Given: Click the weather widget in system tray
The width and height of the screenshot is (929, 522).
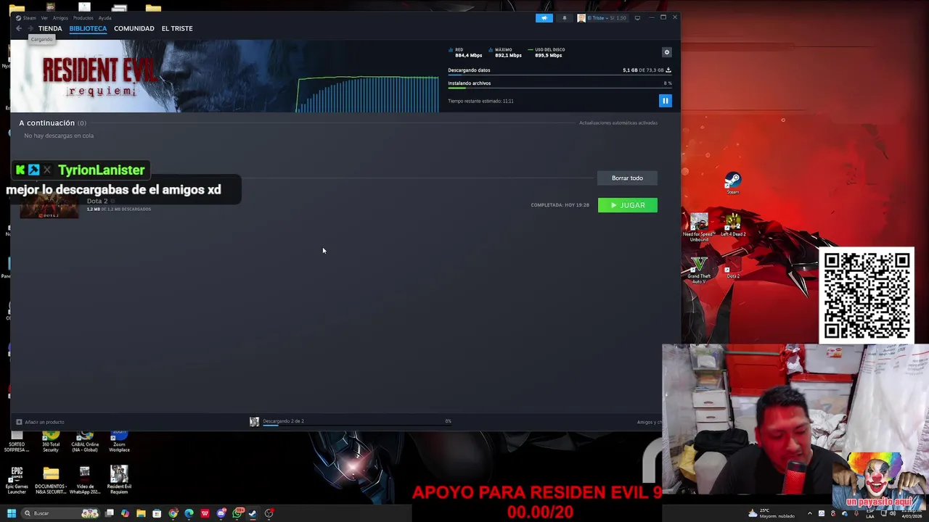Looking at the screenshot, I should tap(772, 513).
